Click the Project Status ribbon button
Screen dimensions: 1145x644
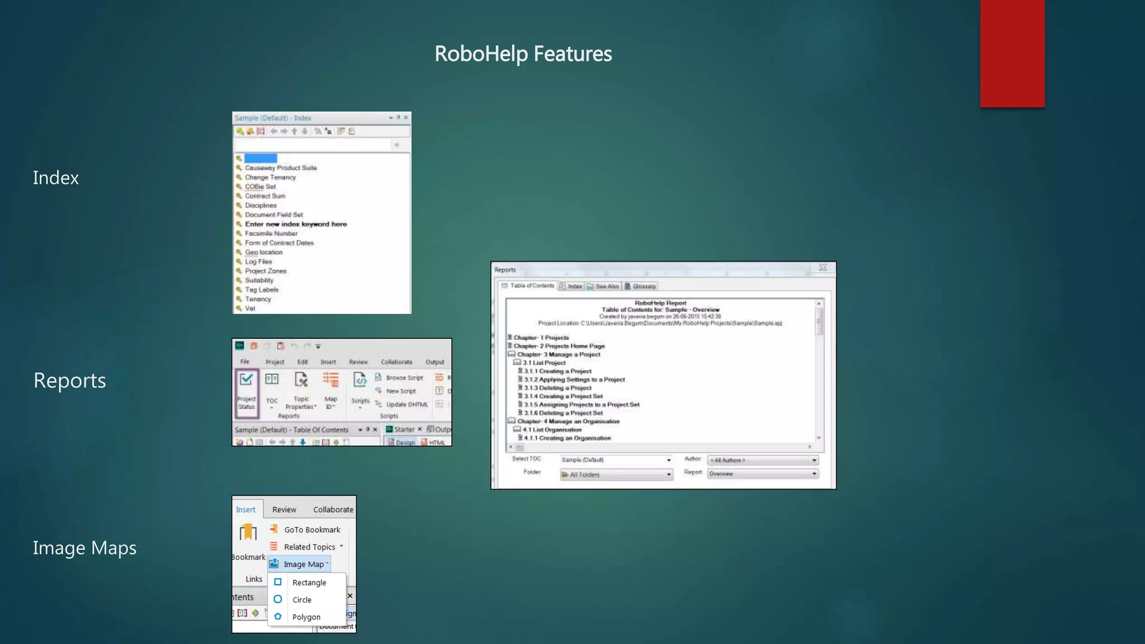pyautogui.click(x=247, y=393)
